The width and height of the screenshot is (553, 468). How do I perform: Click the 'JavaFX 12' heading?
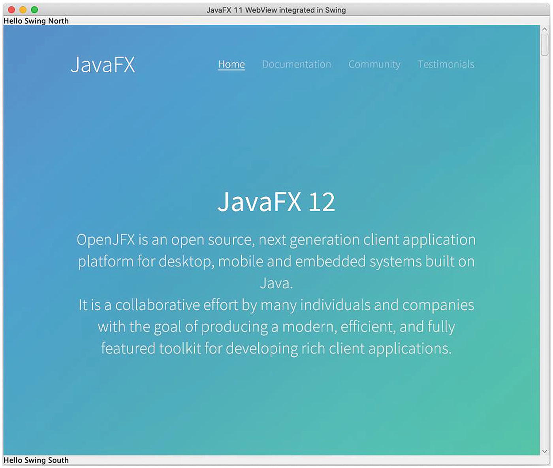tap(276, 202)
